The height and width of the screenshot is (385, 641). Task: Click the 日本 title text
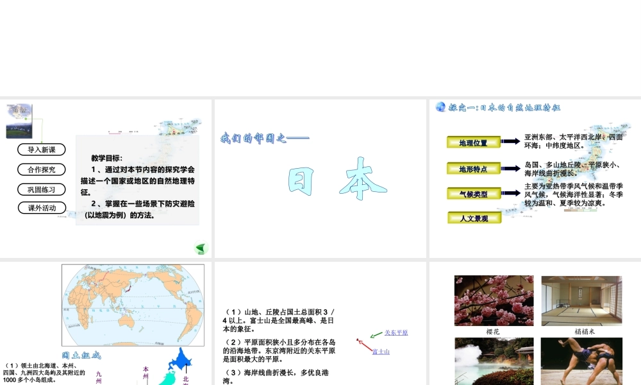tap(337, 179)
